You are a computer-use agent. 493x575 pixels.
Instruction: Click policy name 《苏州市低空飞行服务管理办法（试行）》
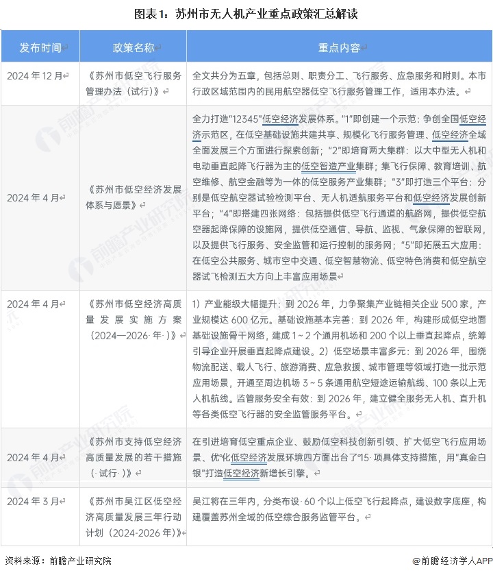coord(134,83)
